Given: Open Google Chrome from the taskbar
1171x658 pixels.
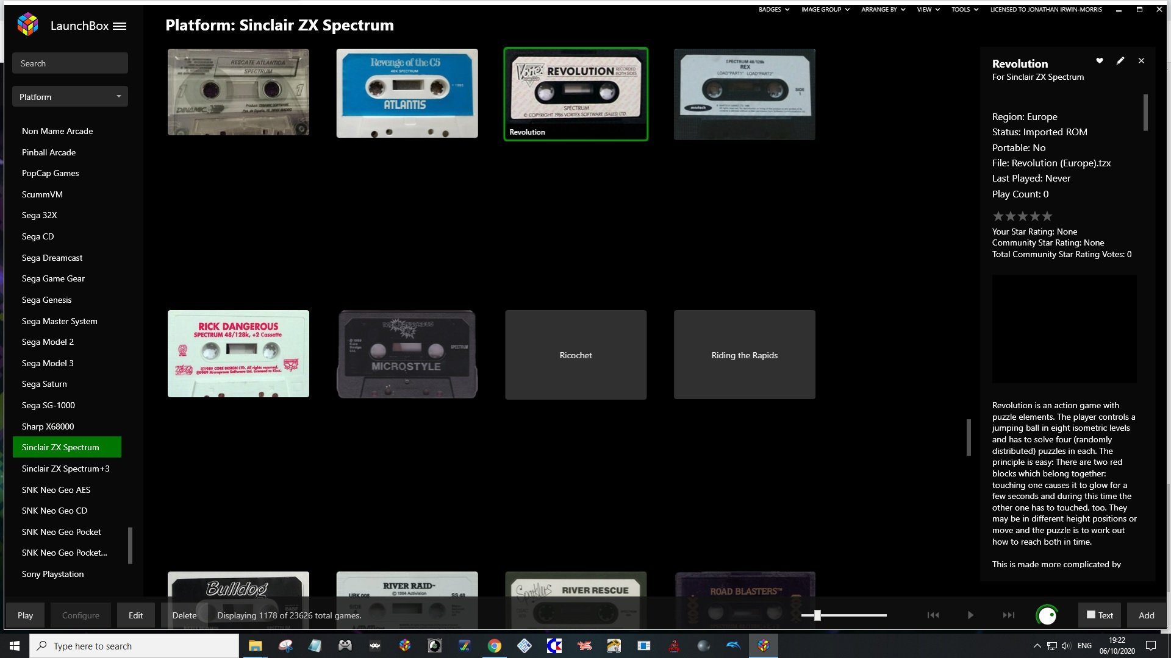Looking at the screenshot, I should 495,646.
